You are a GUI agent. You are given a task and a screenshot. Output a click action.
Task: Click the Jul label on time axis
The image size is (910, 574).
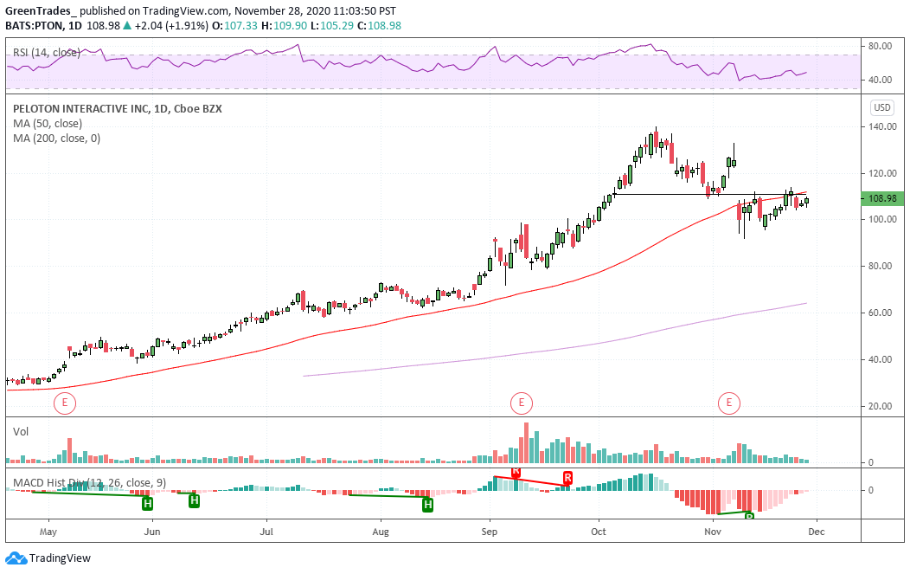[x=266, y=532]
